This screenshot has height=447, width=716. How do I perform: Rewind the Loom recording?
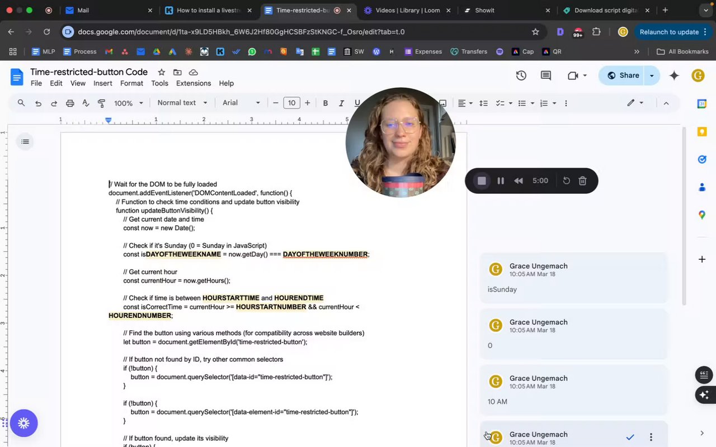pyautogui.click(x=519, y=180)
